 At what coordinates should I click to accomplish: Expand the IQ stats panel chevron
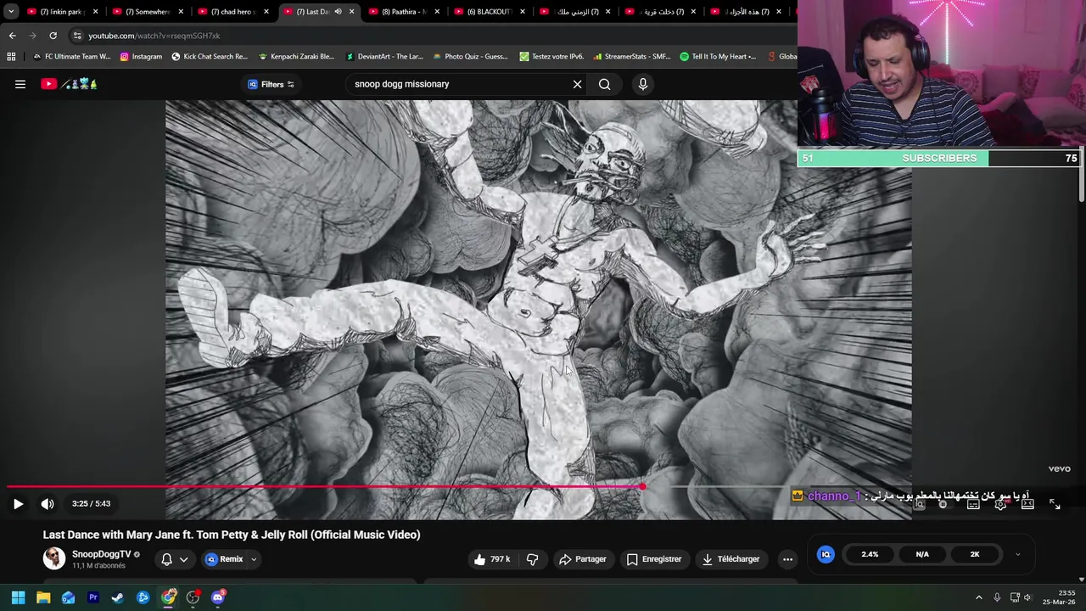pos(1017,554)
